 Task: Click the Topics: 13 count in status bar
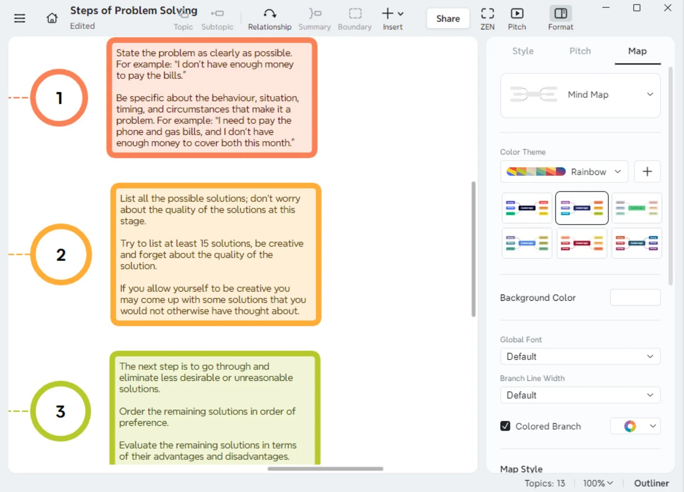(x=545, y=483)
